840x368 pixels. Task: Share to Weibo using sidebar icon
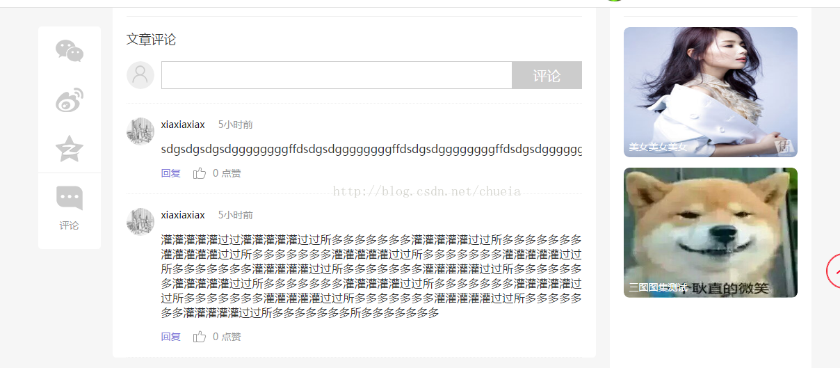coord(70,100)
